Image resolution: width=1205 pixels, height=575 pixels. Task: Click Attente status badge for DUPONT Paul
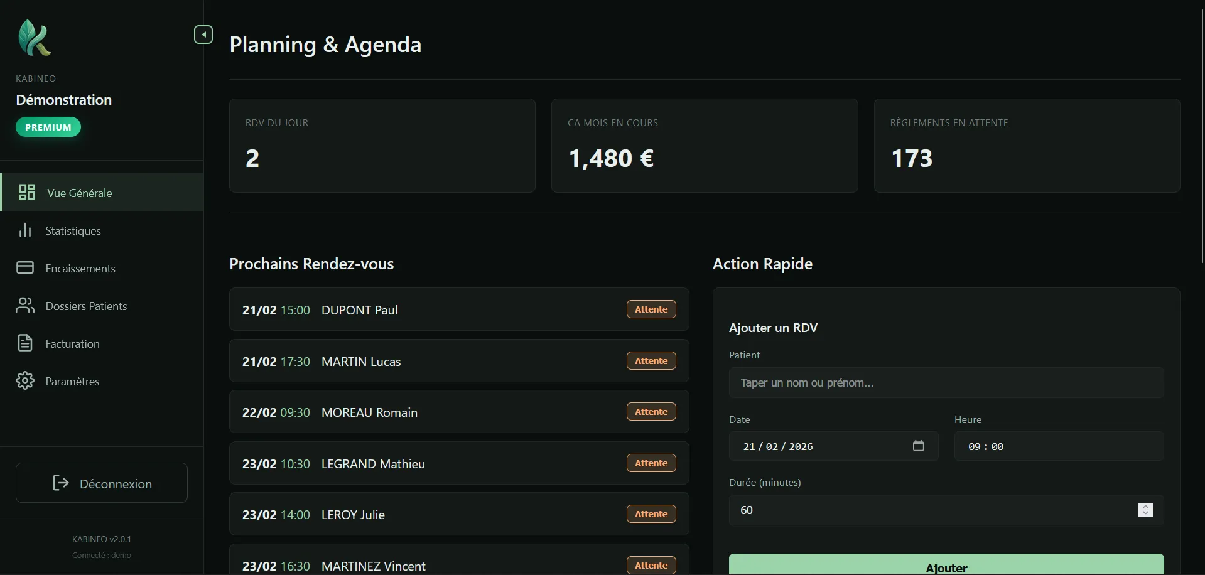(651, 309)
